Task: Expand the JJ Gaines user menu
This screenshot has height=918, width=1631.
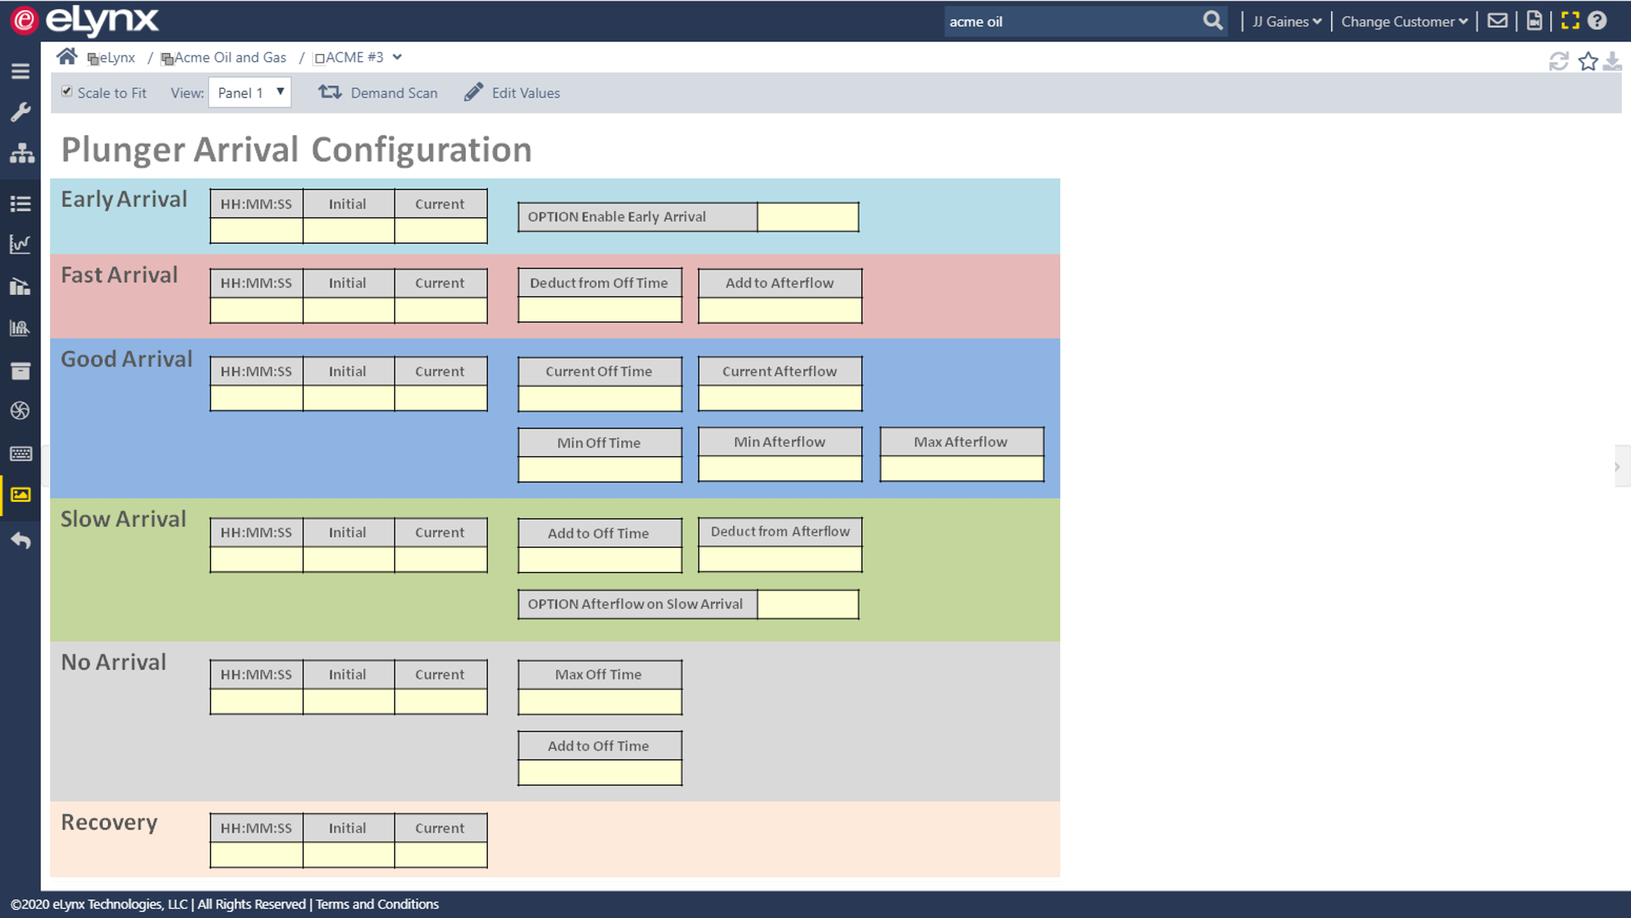Action: coord(1286,22)
